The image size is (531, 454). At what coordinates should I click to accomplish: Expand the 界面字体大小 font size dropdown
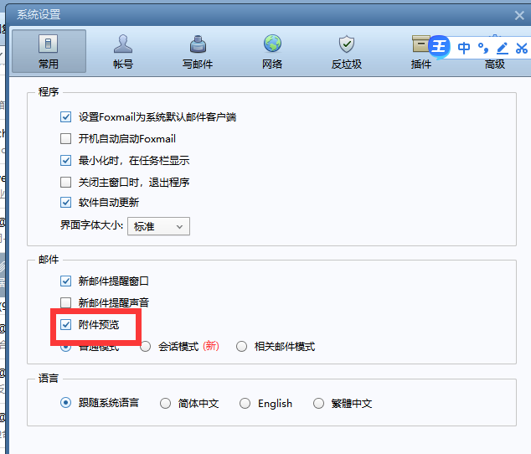pyautogui.click(x=158, y=226)
